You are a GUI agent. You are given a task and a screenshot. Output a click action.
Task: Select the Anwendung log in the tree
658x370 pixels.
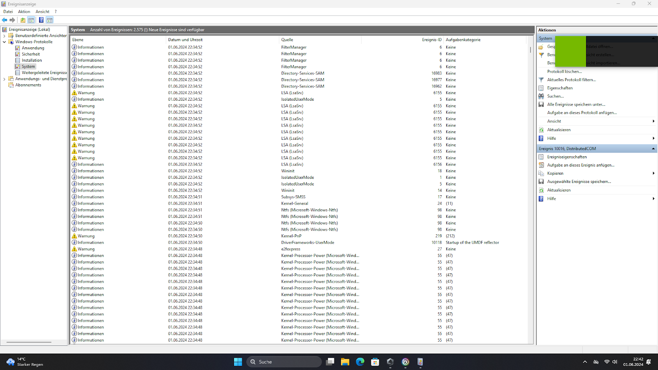click(x=33, y=48)
